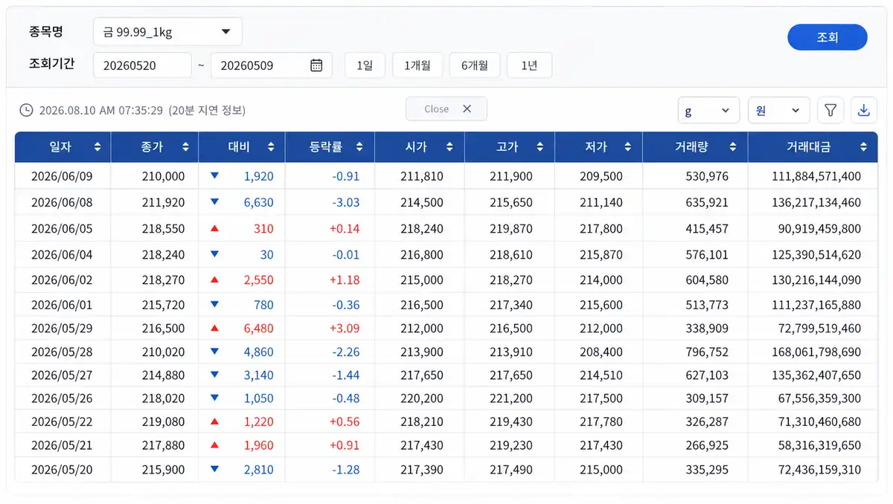This screenshot has height=504, width=893.
Task: Click the 조회 search button
Action: 828,37
